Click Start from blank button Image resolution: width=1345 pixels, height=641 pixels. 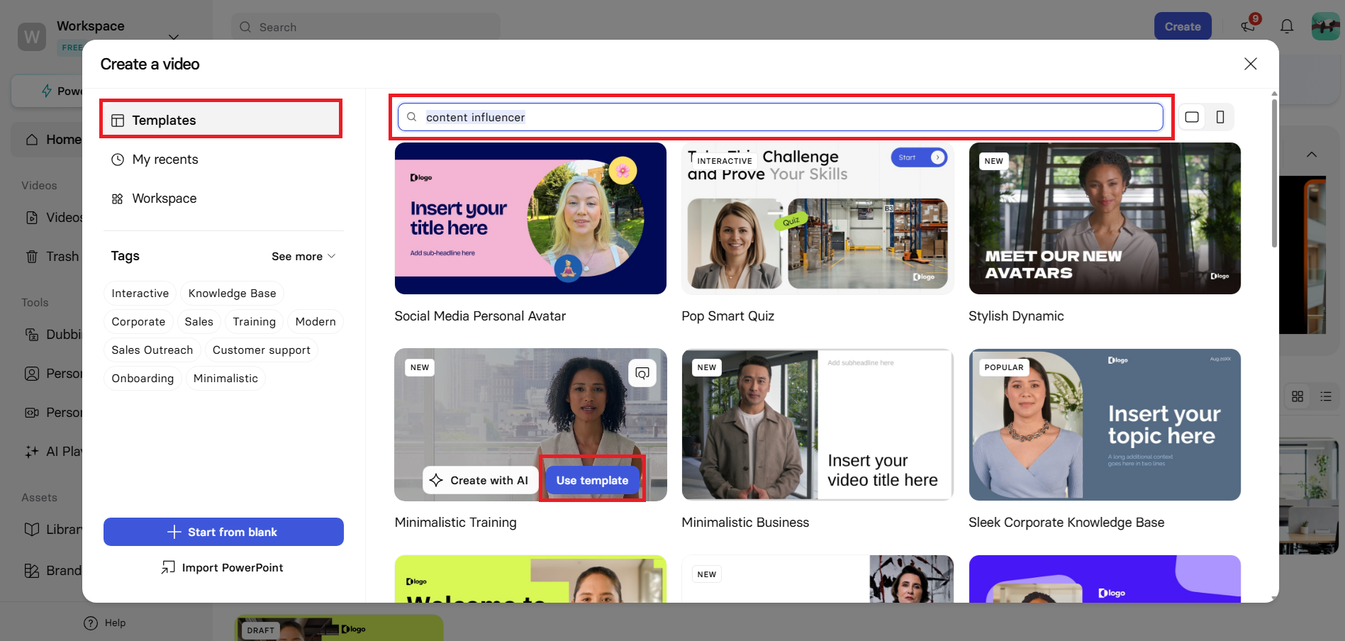pyautogui.click(x=223, y=532)
